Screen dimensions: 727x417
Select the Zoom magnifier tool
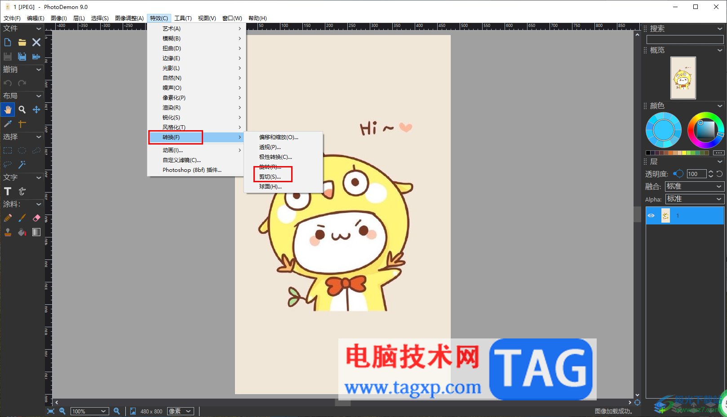click(22, 110)
